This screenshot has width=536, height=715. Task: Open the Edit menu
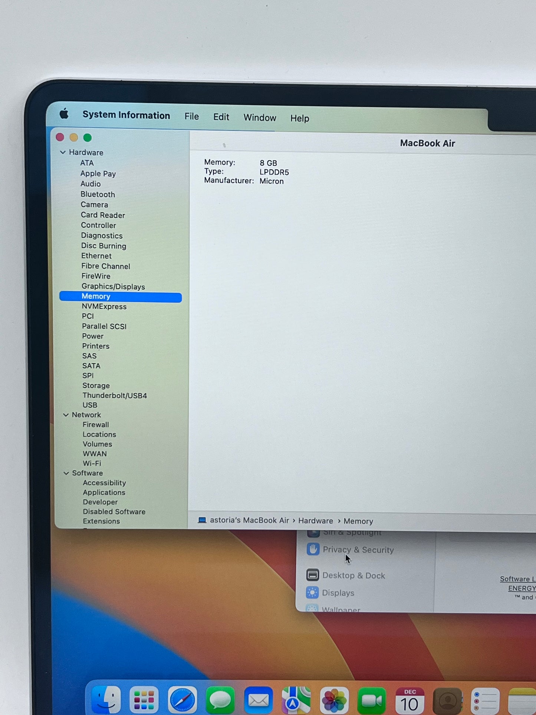221,117
